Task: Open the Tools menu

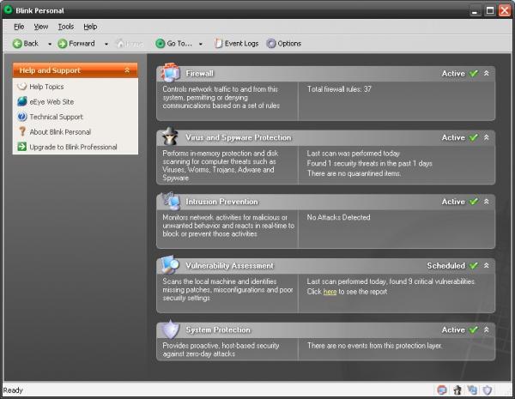Action: 66,27
